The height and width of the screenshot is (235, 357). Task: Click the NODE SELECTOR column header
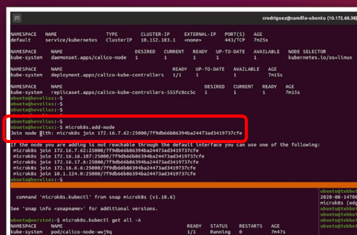click(307, 52)
